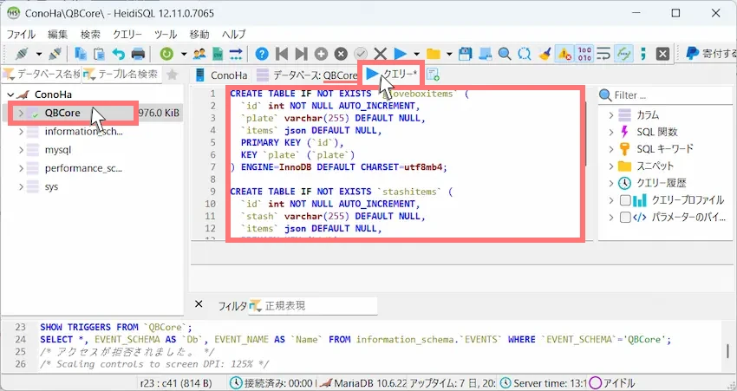The height and width of the screenshot is (391, 737).
Task: Click the first record navigation icon
Action: [x=282, y=54]
